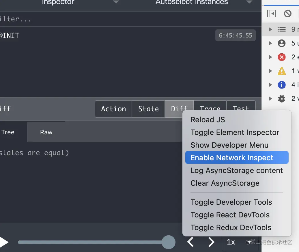Select the messages list icon row
299x252 pixels.
tap(281, 29)
